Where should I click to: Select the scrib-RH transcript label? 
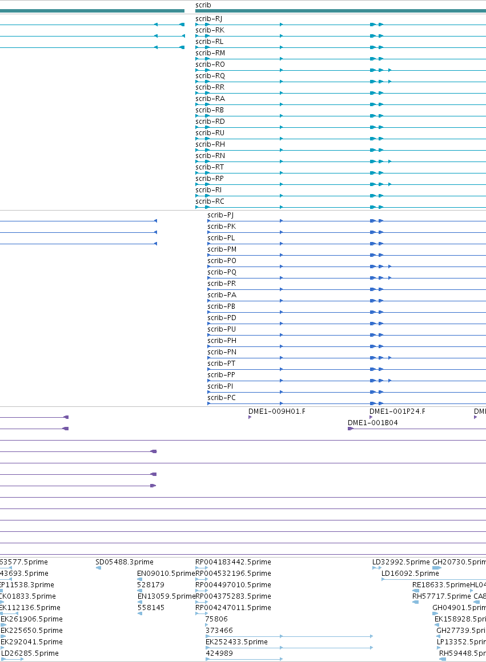[x=210, y=144]
